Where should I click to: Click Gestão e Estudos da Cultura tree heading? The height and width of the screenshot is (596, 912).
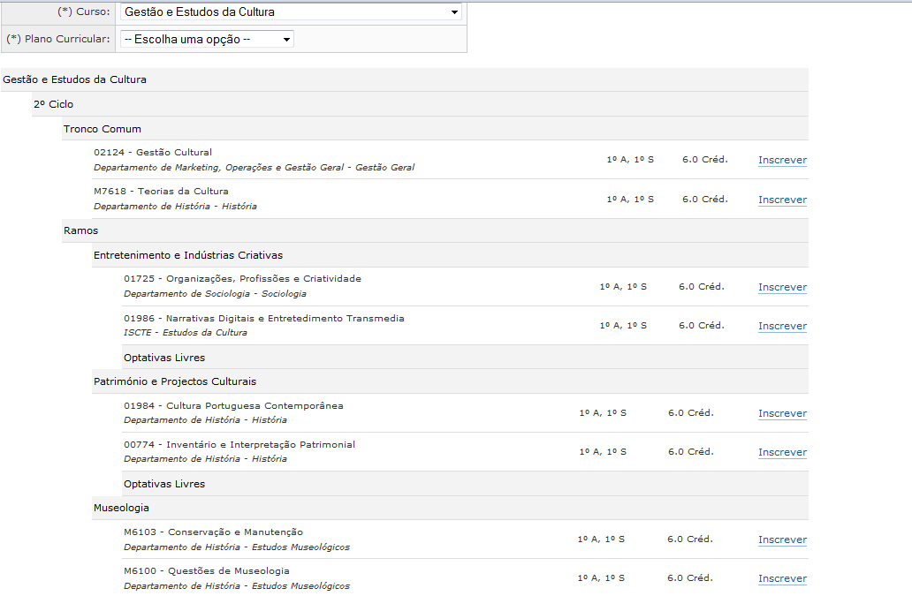coord(75,79)
